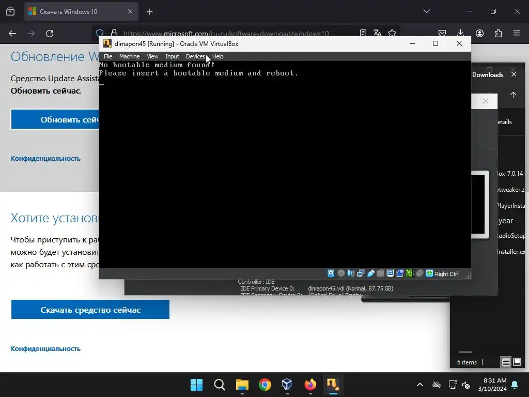Open the Pocket save icon in Firefox
This screenshot has height=397, width=529.
pos(442,33)
